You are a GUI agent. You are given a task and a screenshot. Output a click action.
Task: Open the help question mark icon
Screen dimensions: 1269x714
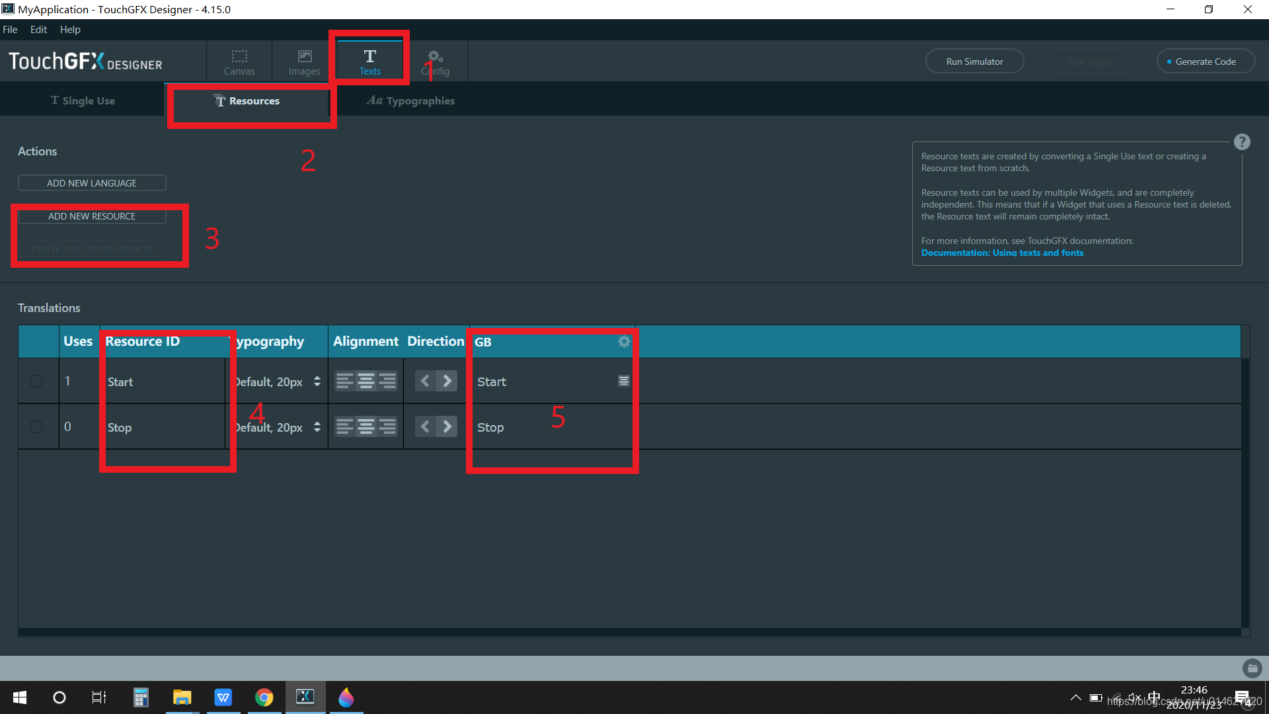coord(1241,141)
